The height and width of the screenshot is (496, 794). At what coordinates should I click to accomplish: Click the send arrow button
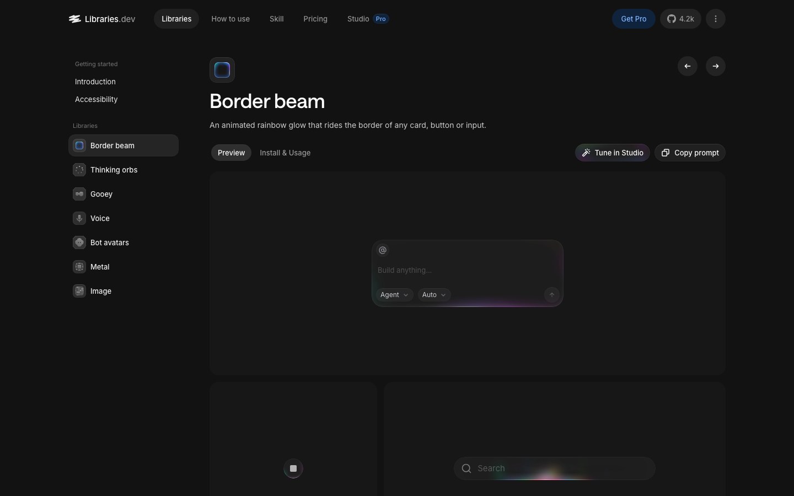pos(552,295)
